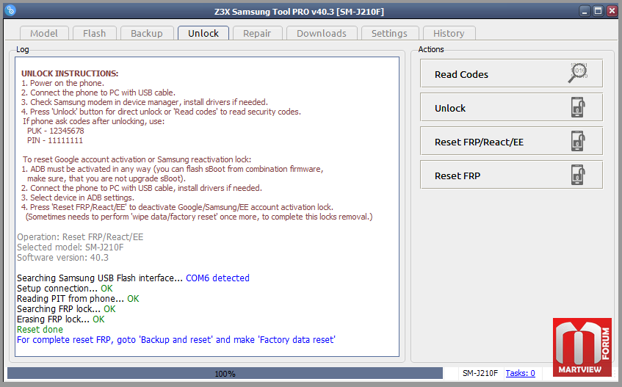Switch to the Settings tab
The image size is (622, 387).
(389, 33)
